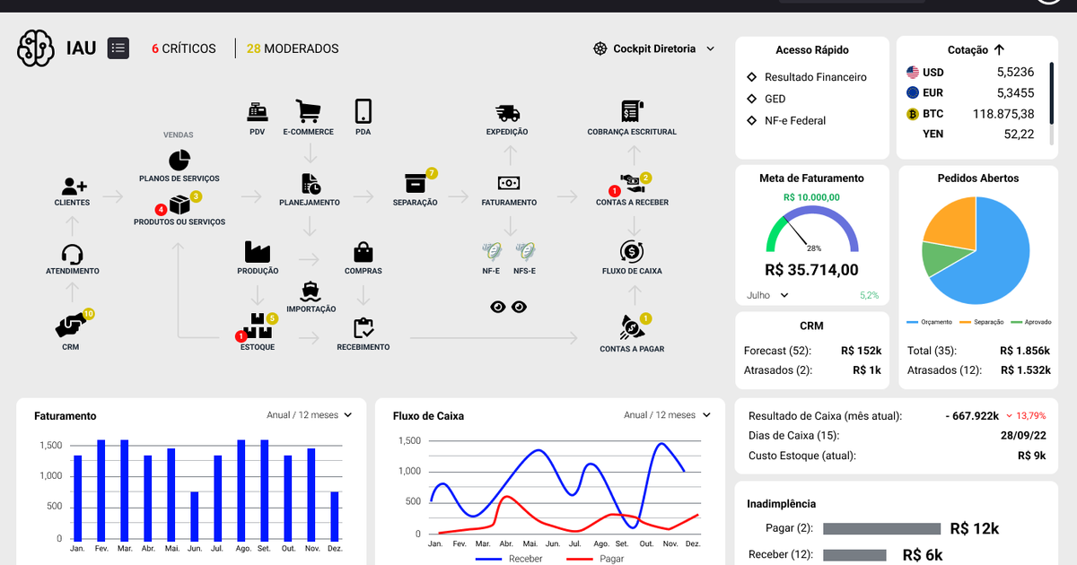The width and height of the screenshot is (1077, 565).
Task: Show the 28 Moderados alerts
Action: (x=293, y=48)
